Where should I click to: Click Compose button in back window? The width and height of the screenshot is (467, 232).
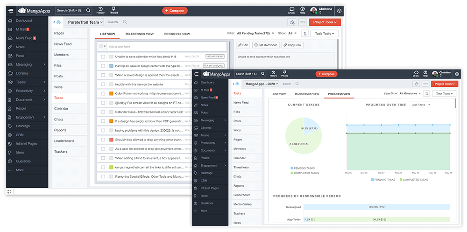(175, 11)
